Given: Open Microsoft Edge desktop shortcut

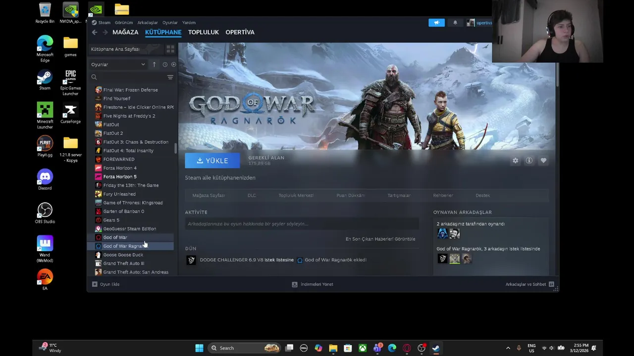Looking at the screenshot, I should click(x=45, y=49).
